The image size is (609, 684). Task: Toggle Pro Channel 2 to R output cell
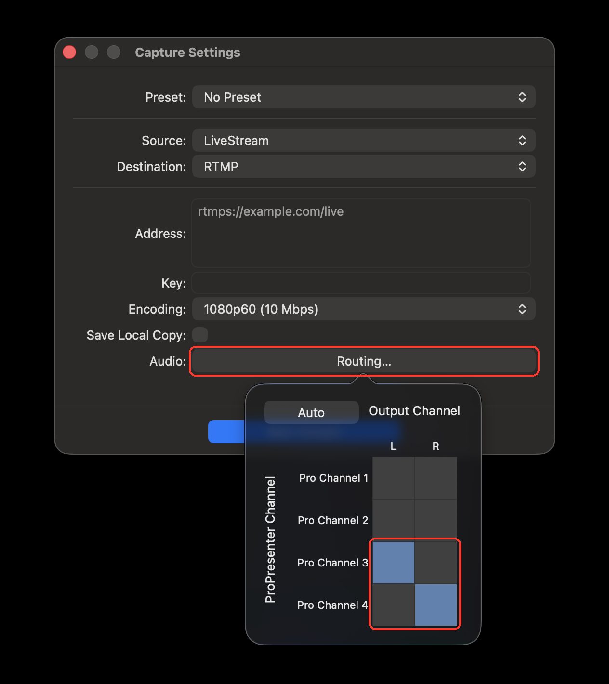click(x=436, y=520)
